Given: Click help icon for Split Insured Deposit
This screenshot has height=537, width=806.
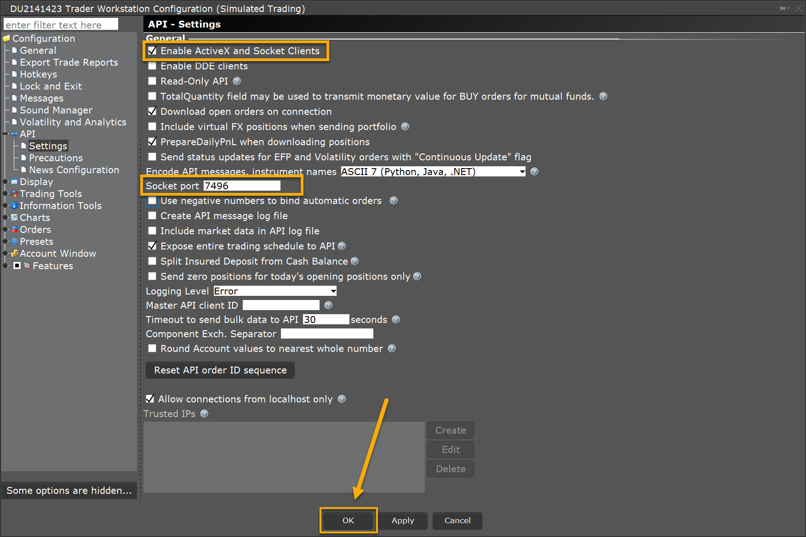Looking at the screenshot, I should click(354, 261).
